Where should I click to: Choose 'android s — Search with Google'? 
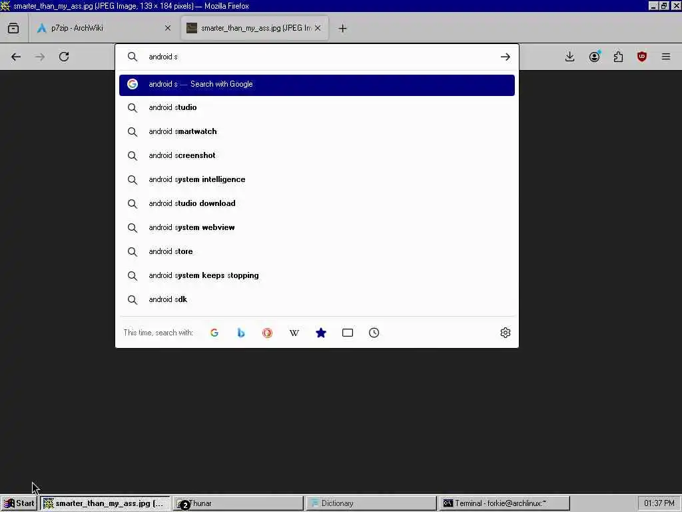[316, 85]
